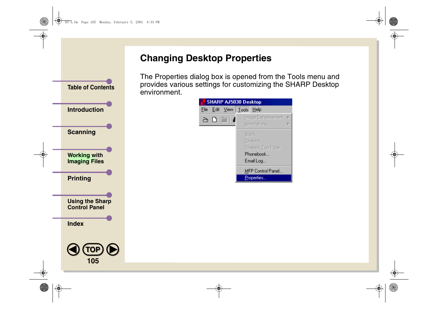The height and width of the screenshot is (309, 438).
Task: Expand the Annotations submenu arrow
Action: [288, 124]
